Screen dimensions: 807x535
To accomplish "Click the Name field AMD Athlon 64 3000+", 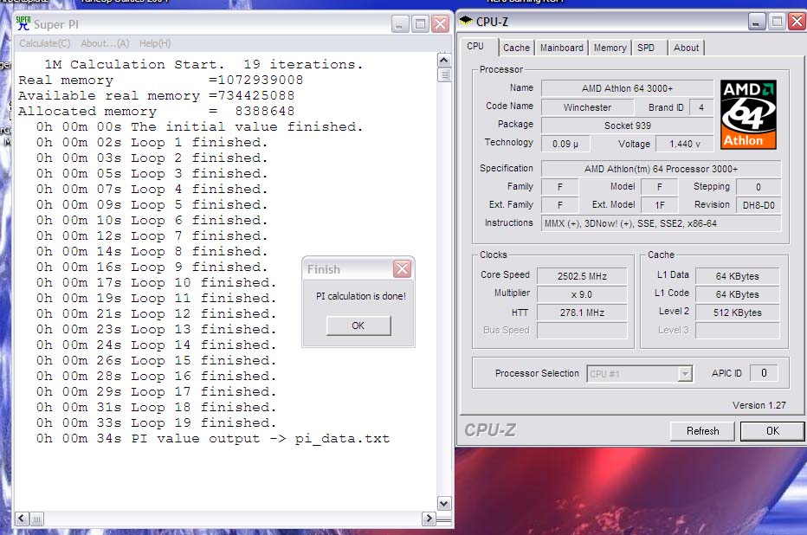I will click(x=627, y=88).
